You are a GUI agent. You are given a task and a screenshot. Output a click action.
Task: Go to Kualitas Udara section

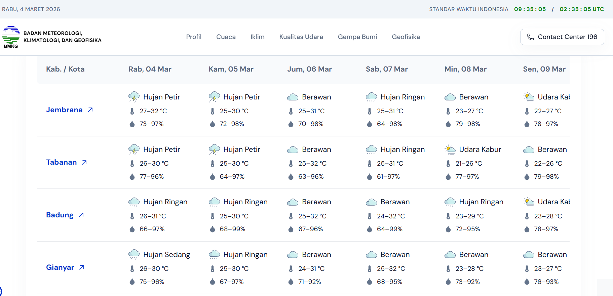301,37
